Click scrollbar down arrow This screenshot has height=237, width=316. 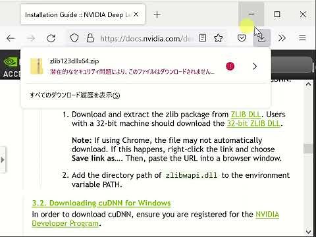[x=308, y=232]
